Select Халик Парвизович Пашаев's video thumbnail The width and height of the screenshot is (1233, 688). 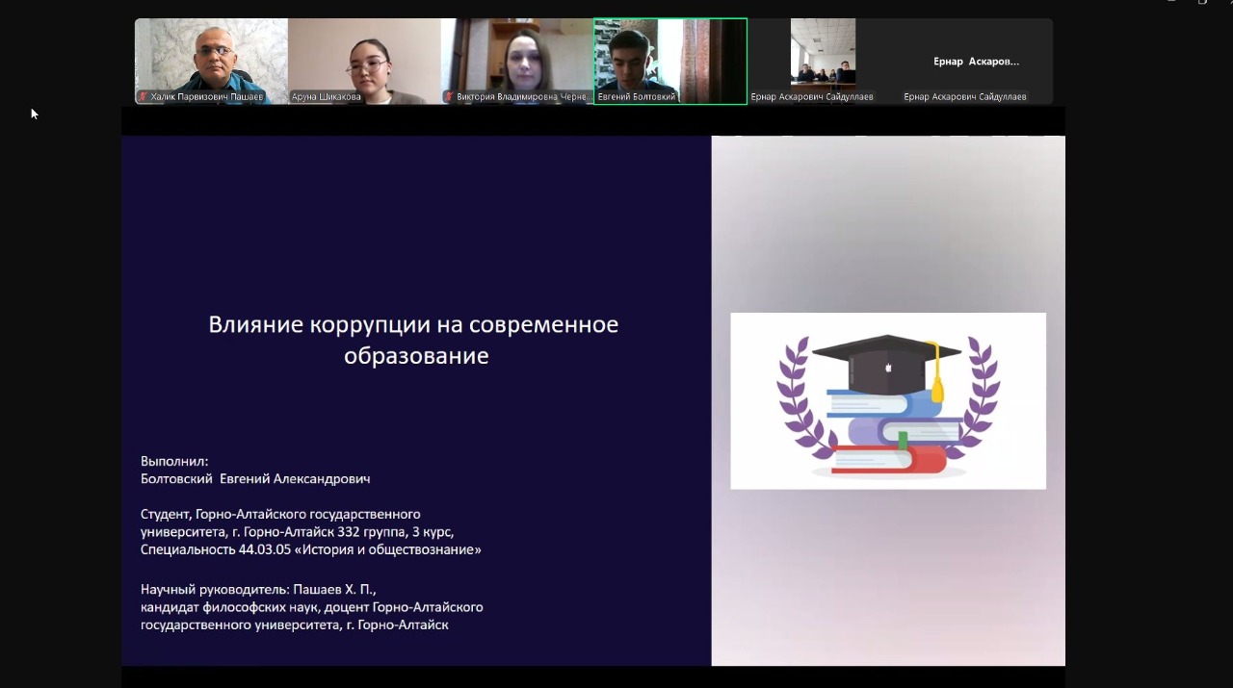pos(211,56)
